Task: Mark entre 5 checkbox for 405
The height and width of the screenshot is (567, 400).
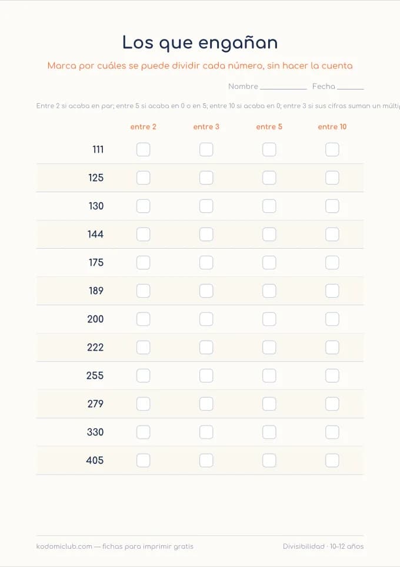Action: (269, 460)
